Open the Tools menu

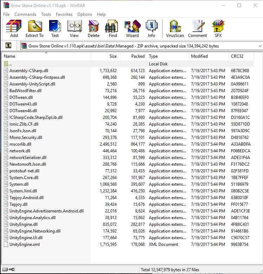click(46, 14)
